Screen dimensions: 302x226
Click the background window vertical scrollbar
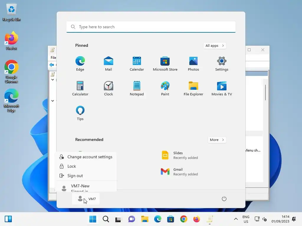pos(265,92)
